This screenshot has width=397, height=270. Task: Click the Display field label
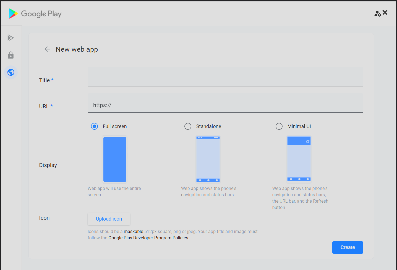tap(48, 165)
